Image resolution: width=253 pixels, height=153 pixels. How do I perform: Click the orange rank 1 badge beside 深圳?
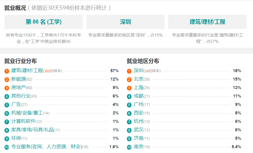[129, 71]
